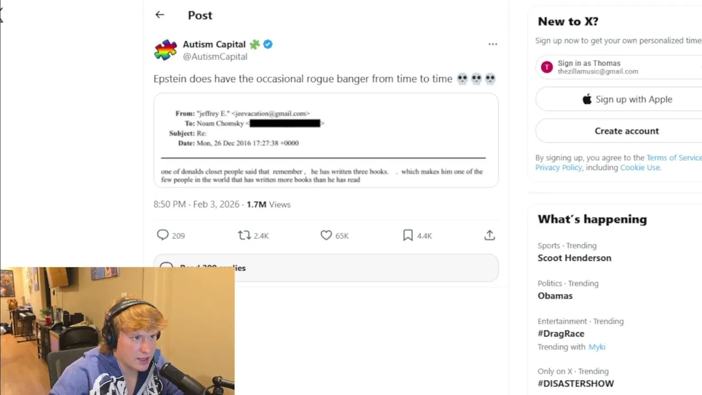Screen dimensions: 702x395
Task: Open the Privacy Policy link
Action: 558,167
